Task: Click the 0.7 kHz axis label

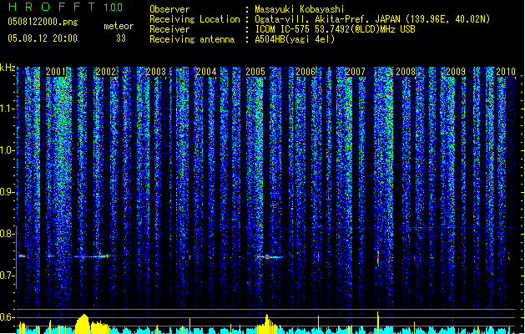Action: [7, 276]
